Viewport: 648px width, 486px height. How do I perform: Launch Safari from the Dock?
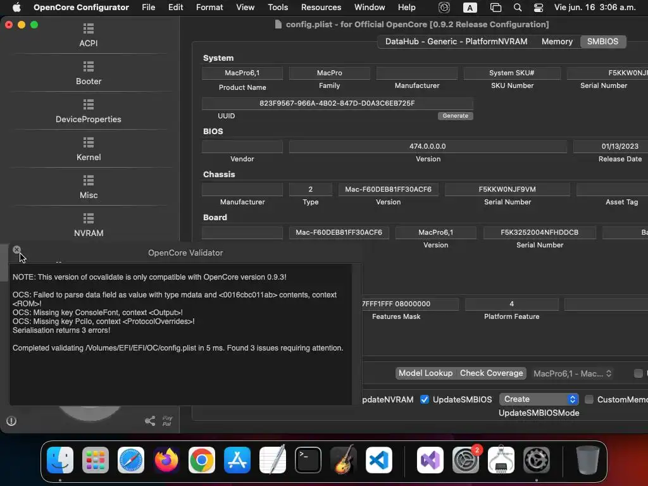click(131, 460)
